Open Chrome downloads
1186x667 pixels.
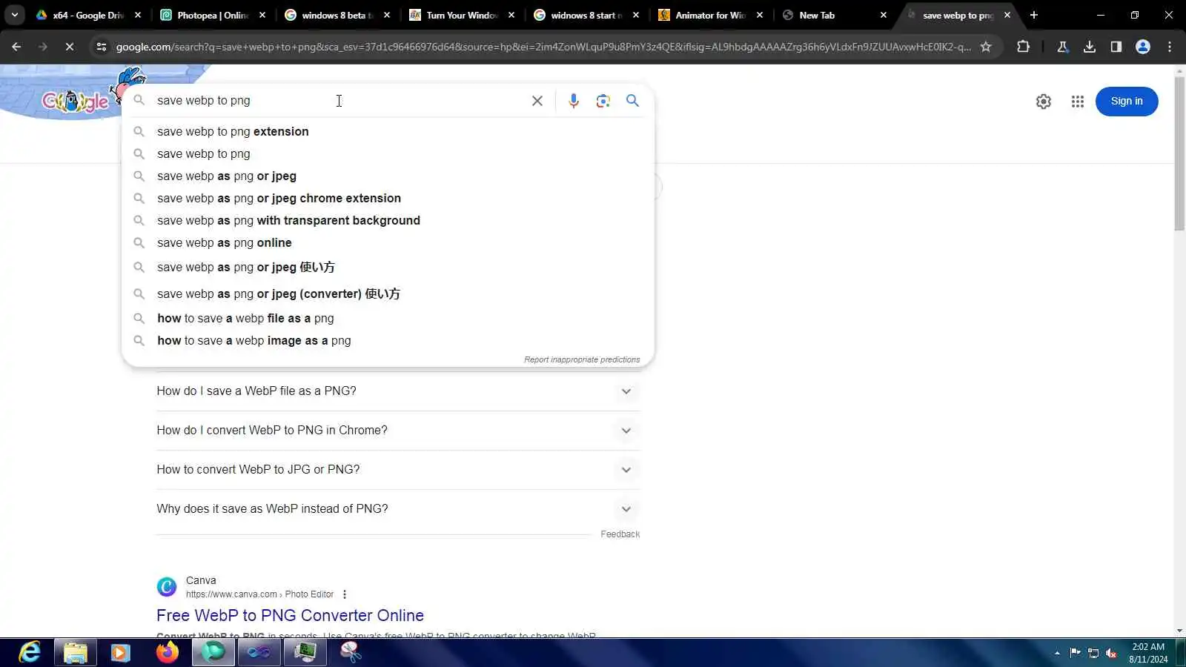[1089, 47]
